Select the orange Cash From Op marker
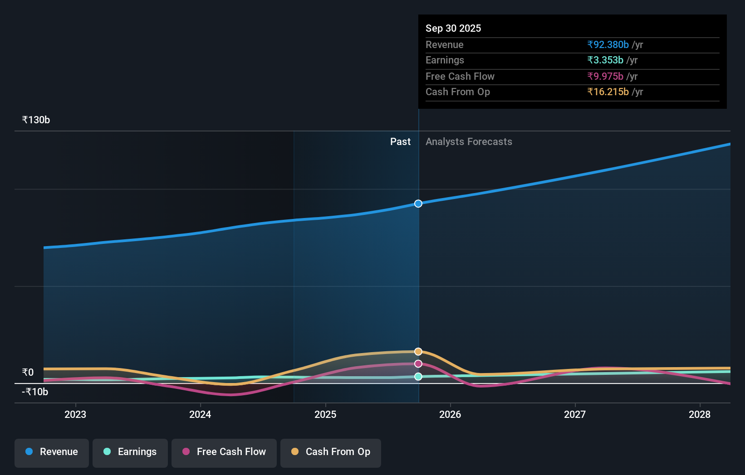The height and width of the screenshot is (475, 745). point(418,351)
